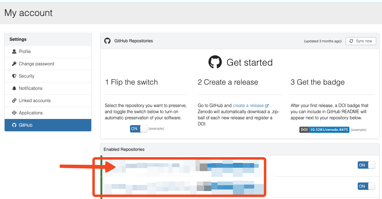The image size is (382, 199).
Task: Go to Linked accounts settings
Action: pyautogui.click(x=35, y=101)
